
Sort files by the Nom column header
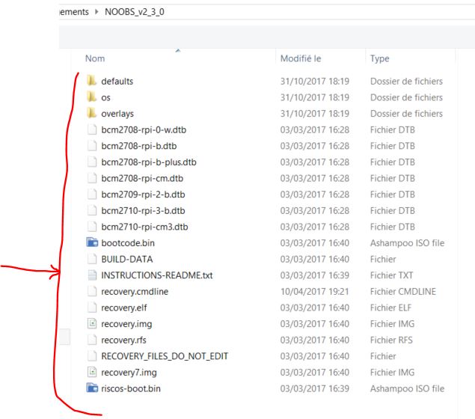pos(95,58)
